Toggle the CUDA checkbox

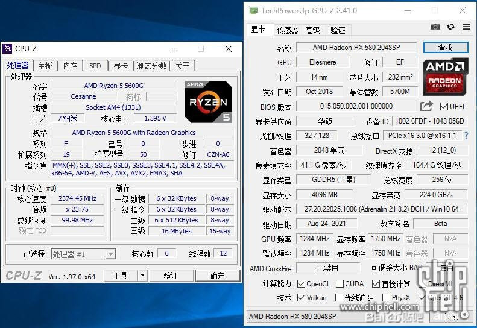340,284
